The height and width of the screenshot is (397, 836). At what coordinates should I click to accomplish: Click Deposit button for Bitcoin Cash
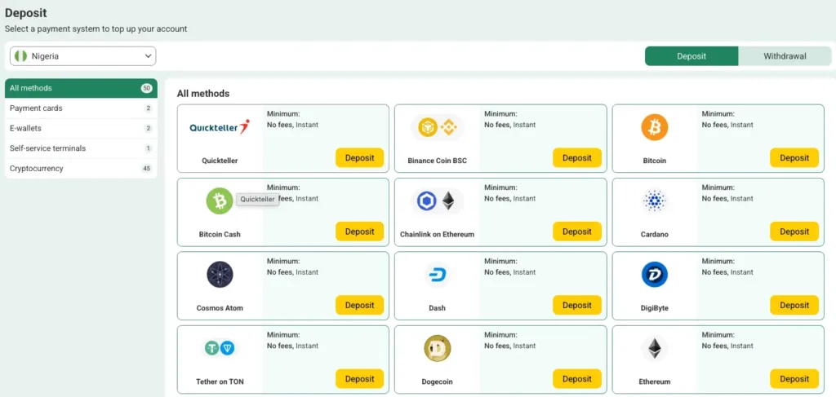(x=359, y=232)
